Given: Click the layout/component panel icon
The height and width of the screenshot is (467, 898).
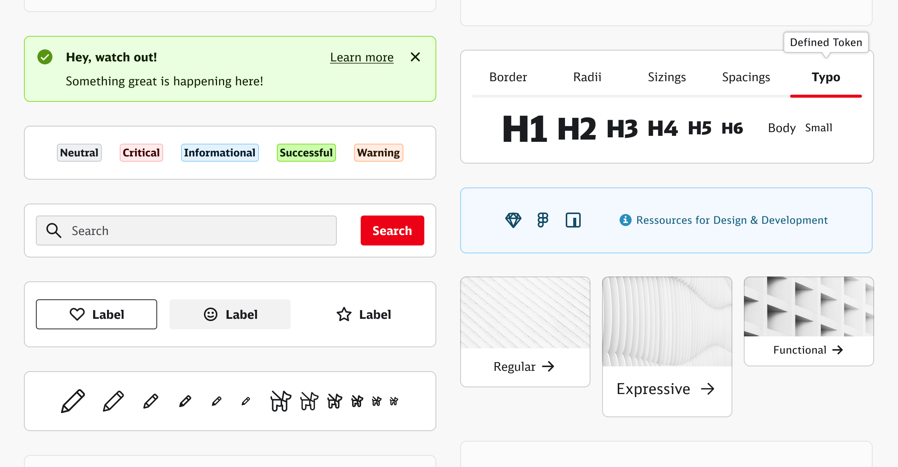Looking at the screenshot, I should [x=572, y=220].
